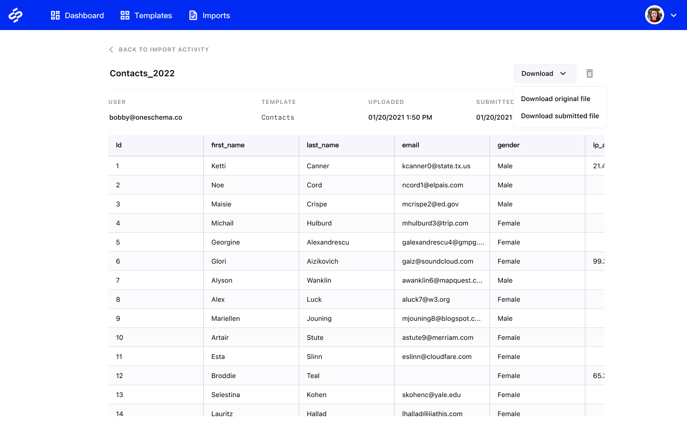Screen dimensions: 687x429
Task: Select the Dashboard grid icon
Action: [x=55, y=15]
